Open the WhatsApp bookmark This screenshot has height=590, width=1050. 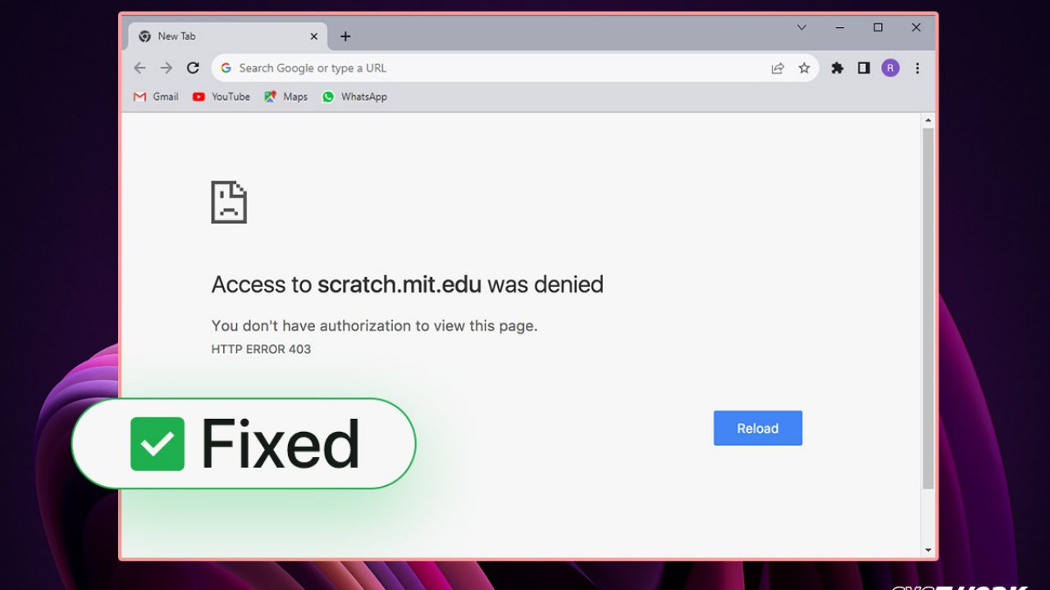(354, 97)
